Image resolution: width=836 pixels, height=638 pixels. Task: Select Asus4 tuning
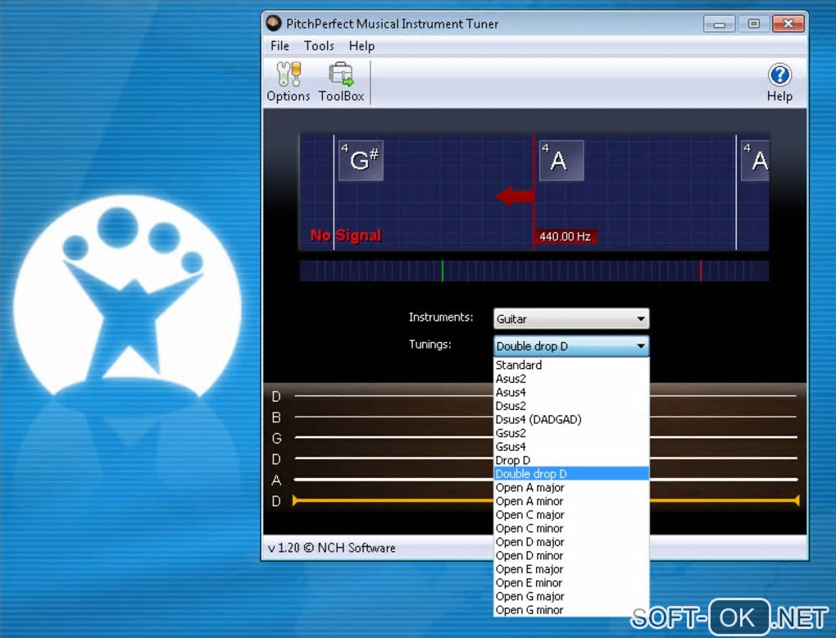(571, 392)
